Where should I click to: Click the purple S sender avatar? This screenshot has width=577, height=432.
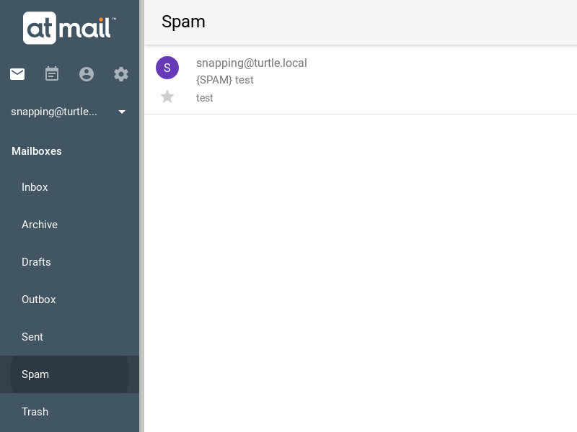tap(167, 68)
